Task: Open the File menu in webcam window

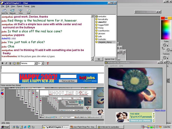Action: [107, 66]
